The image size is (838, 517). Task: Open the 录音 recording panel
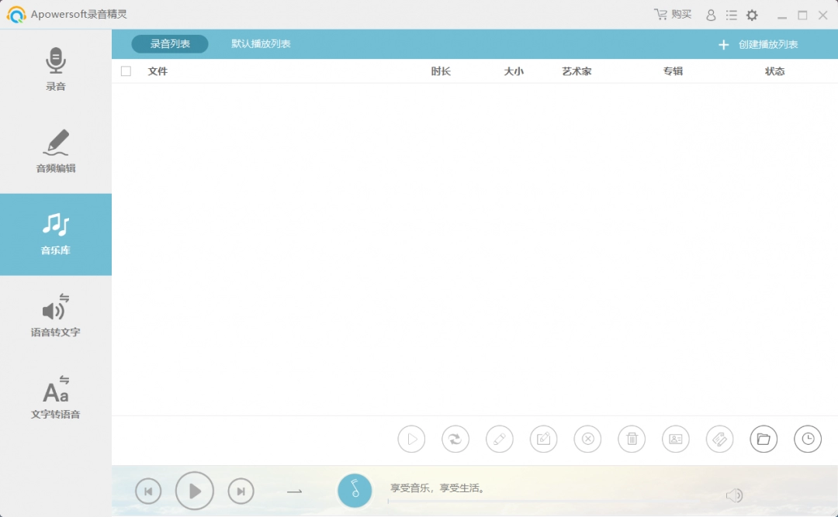coord(54,68)
